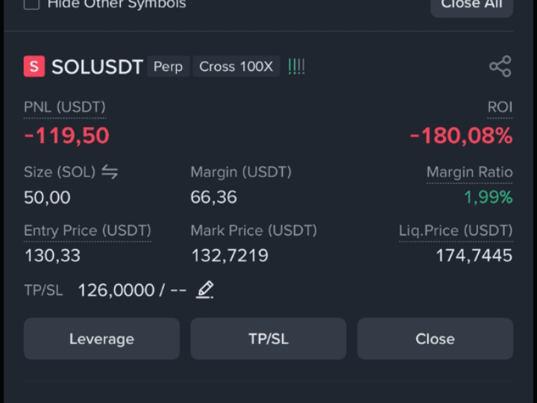Close the SOLUSDT position

point(435,339)
